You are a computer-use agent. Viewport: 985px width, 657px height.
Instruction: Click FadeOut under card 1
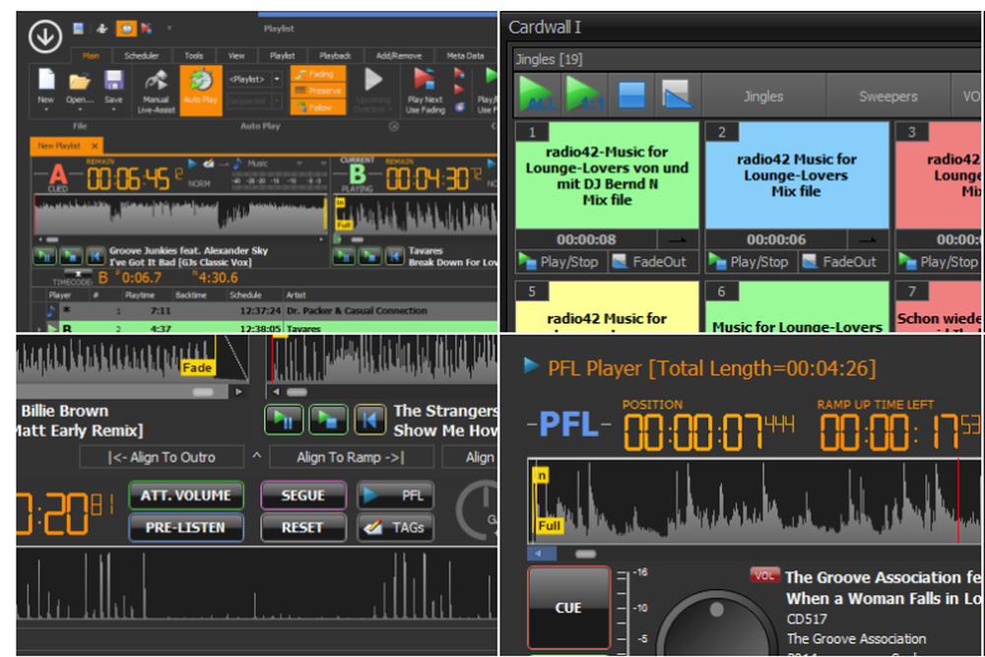[652, 261]
